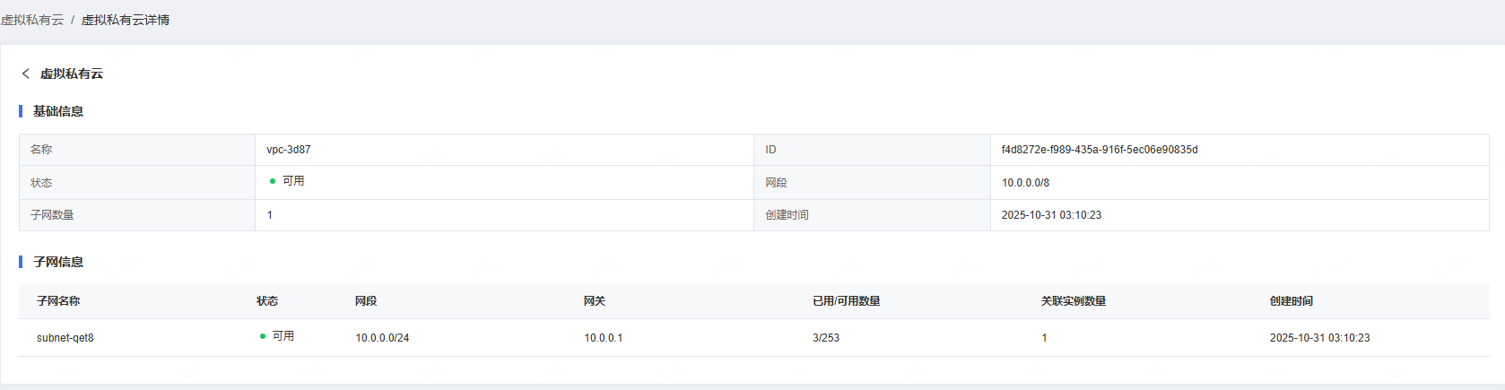1505x390 pixels.
Task: Click the 子网数量 value in 基础信息
Action: pyautogui.click(x=270, y=215)
